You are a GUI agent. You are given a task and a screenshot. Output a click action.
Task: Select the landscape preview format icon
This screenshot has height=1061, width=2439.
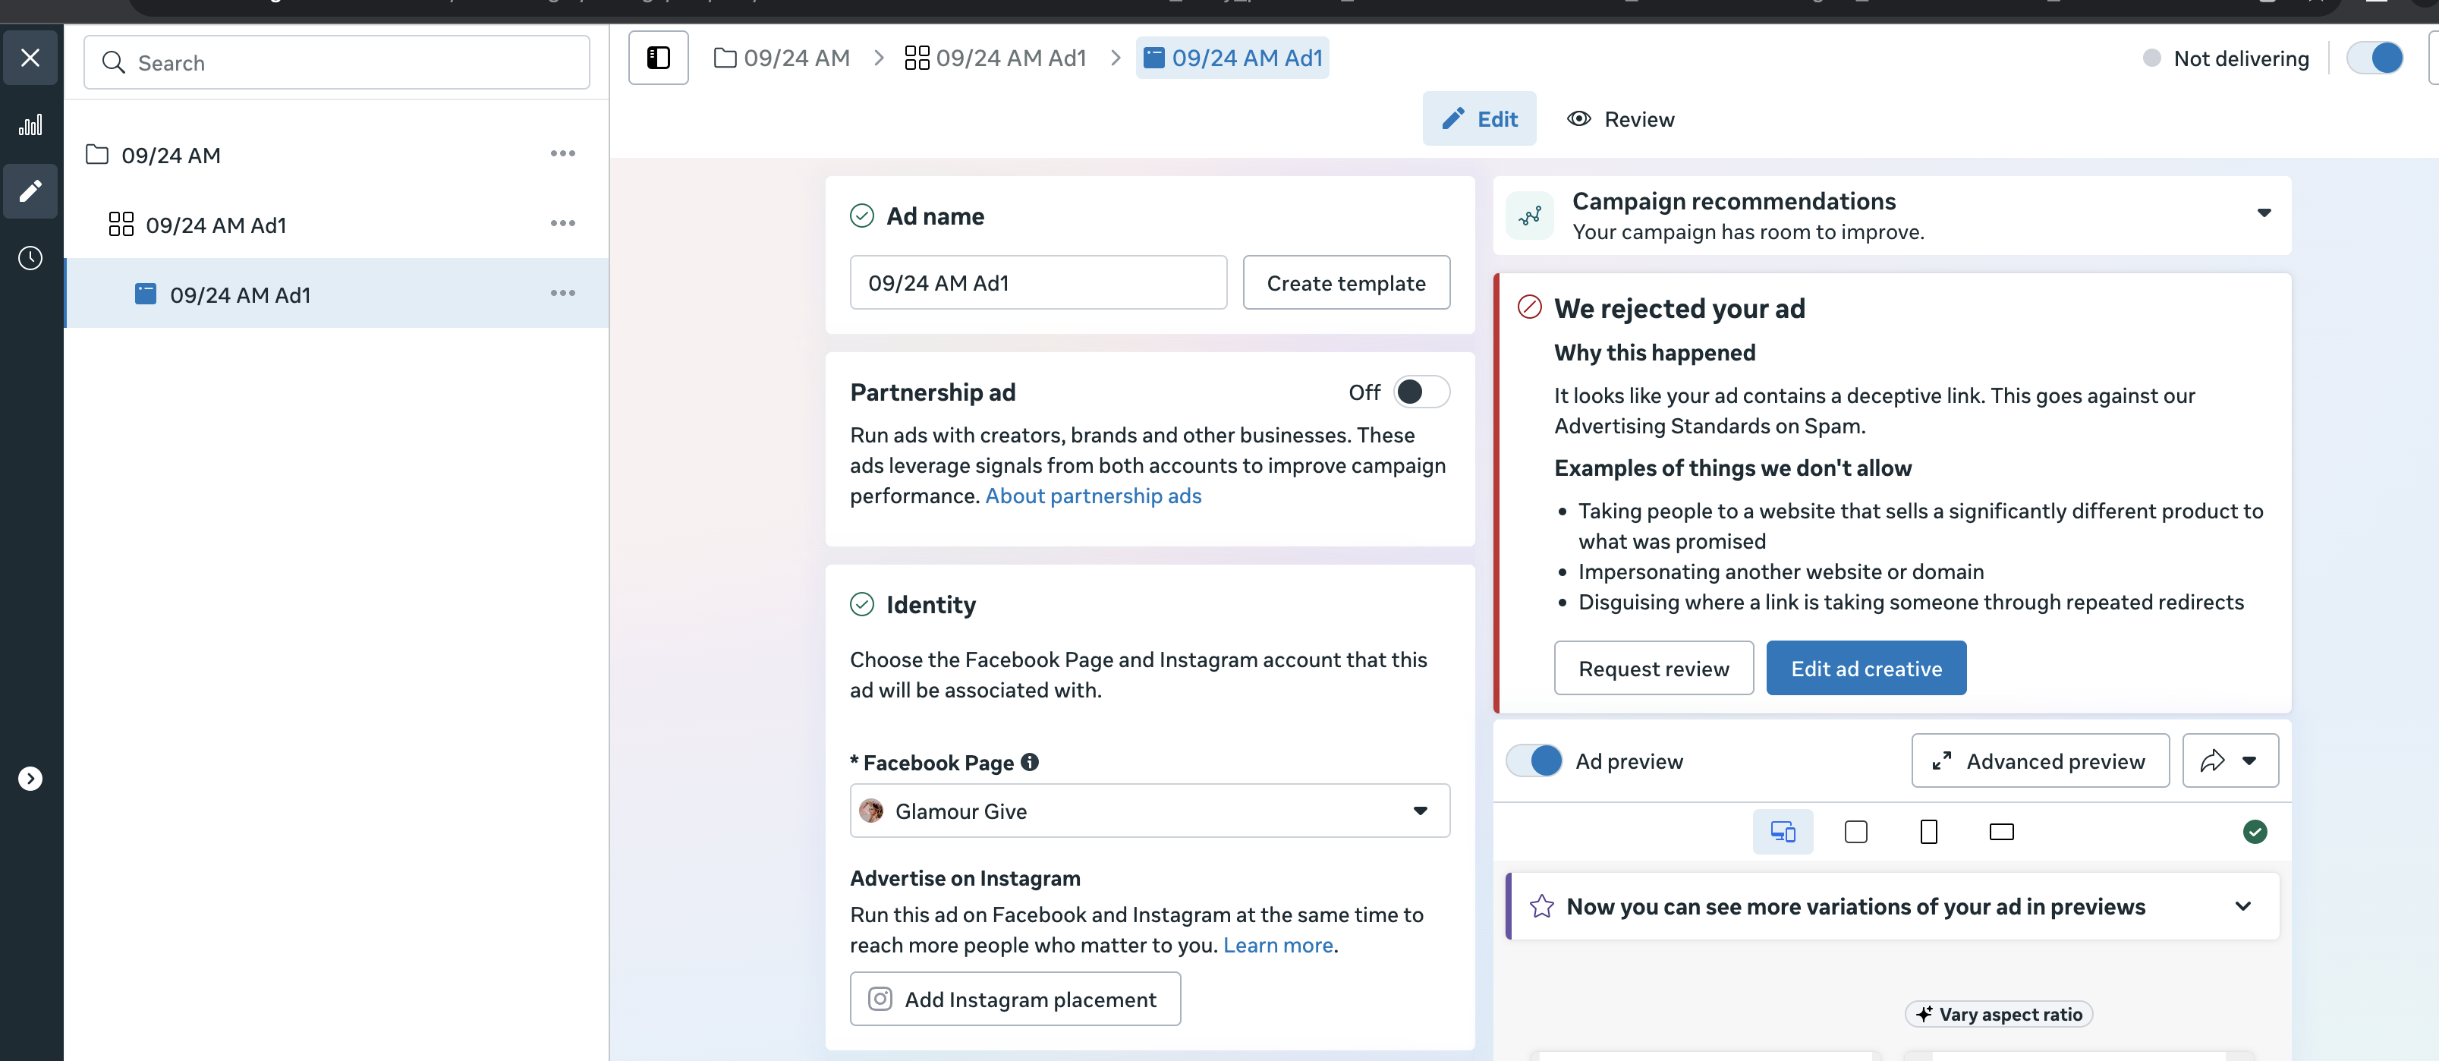point(2000,832)
